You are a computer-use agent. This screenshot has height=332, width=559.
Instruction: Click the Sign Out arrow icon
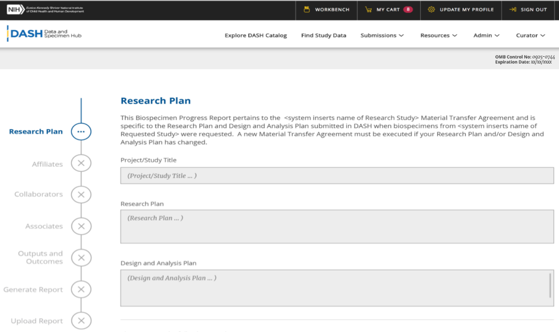tap(512, 10)
